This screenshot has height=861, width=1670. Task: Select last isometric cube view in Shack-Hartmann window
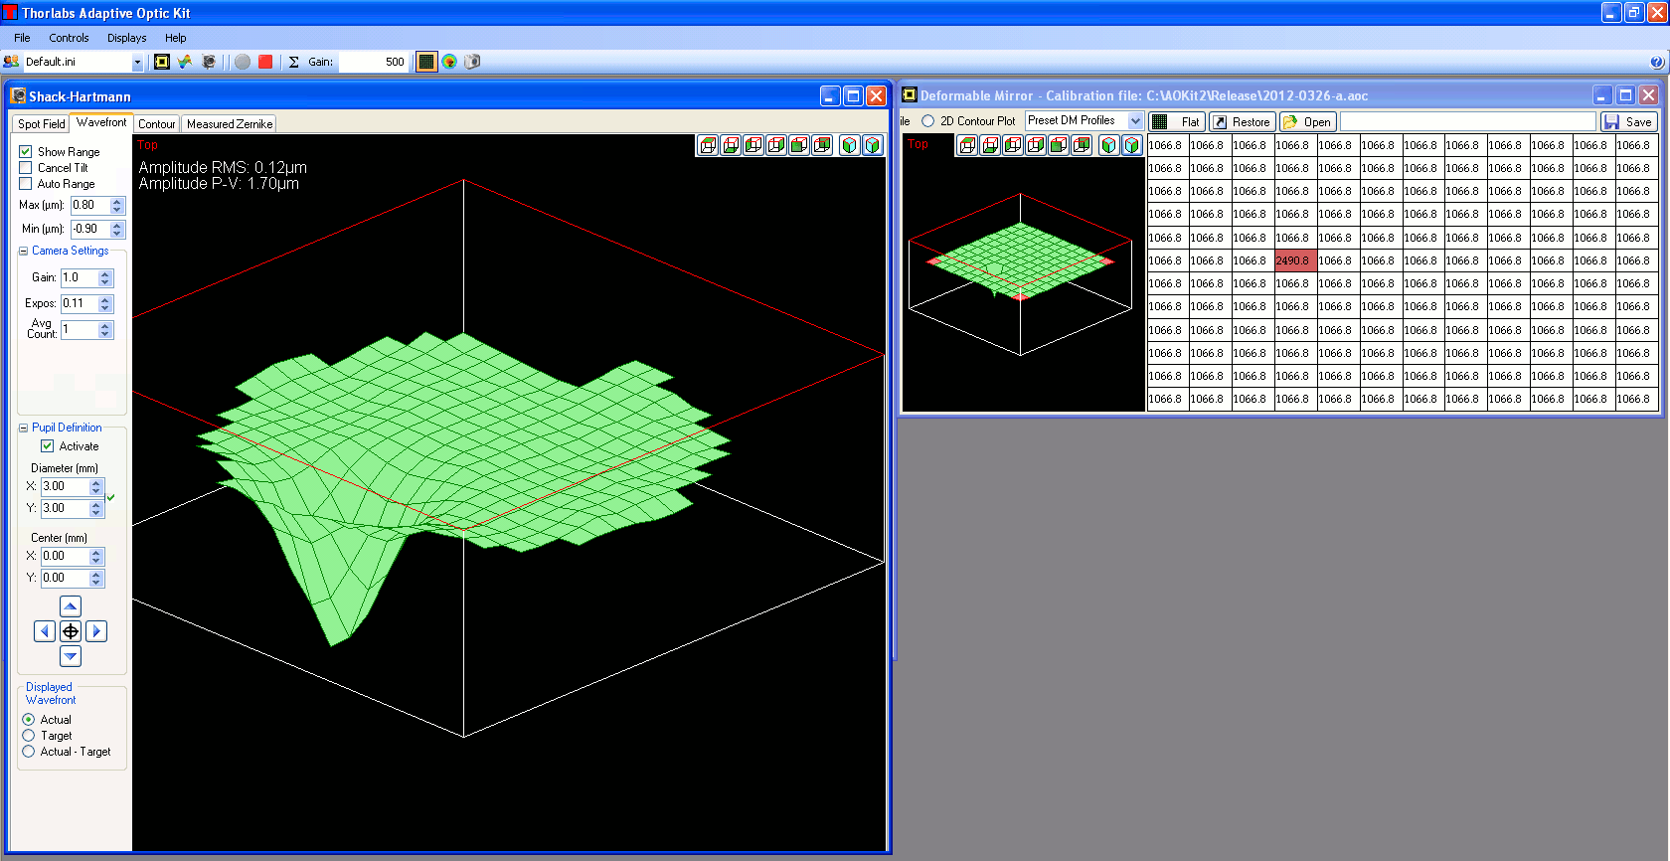click(x=873, y=145)
